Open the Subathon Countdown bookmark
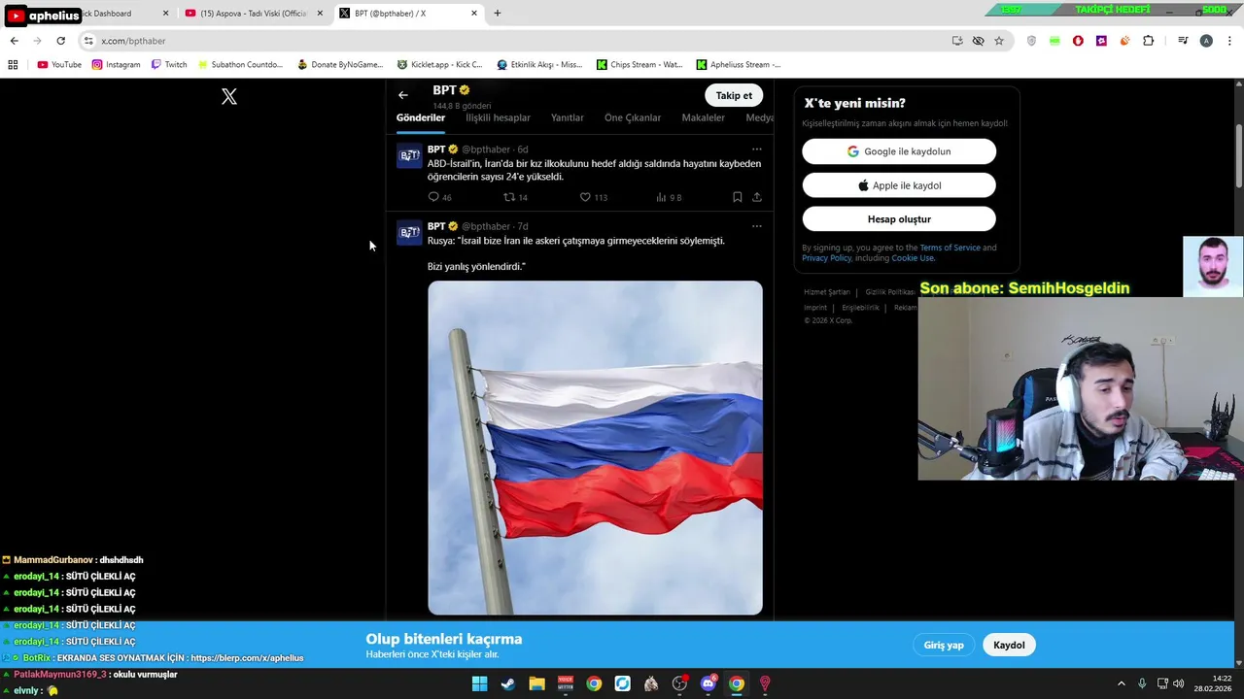This screenshot has width=1244, height=699. coord(240,65)
